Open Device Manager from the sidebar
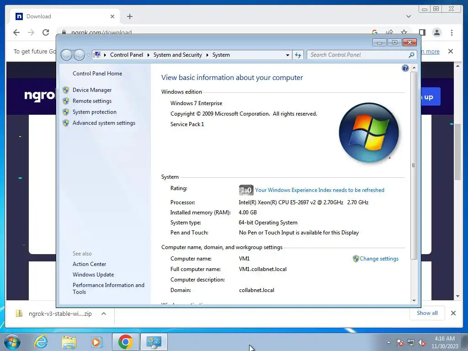 coord(92,90)
